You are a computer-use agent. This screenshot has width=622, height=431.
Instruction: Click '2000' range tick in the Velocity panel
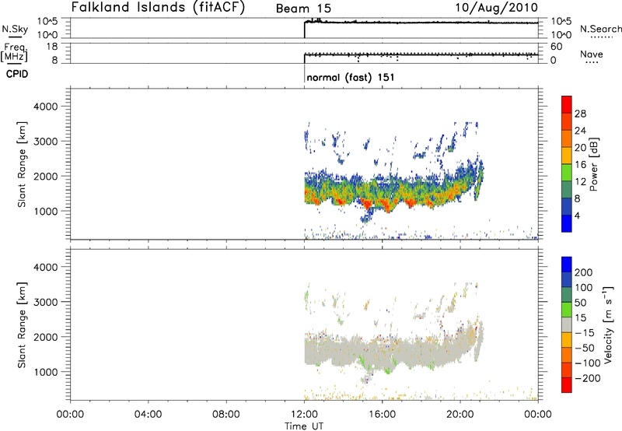[x=45, y=337]
